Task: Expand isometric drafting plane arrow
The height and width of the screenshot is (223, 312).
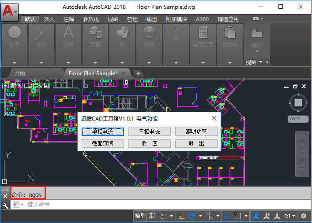Action: pyautogui.click(x=218, y=216)
